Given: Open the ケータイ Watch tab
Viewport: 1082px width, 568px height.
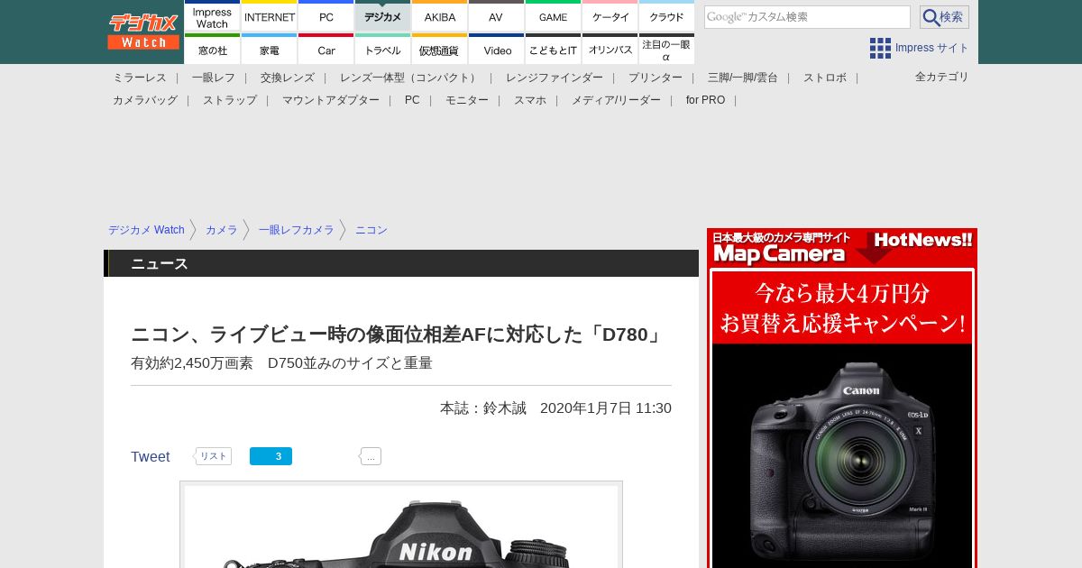Looking at the screenshot, I should coord(610,15).
